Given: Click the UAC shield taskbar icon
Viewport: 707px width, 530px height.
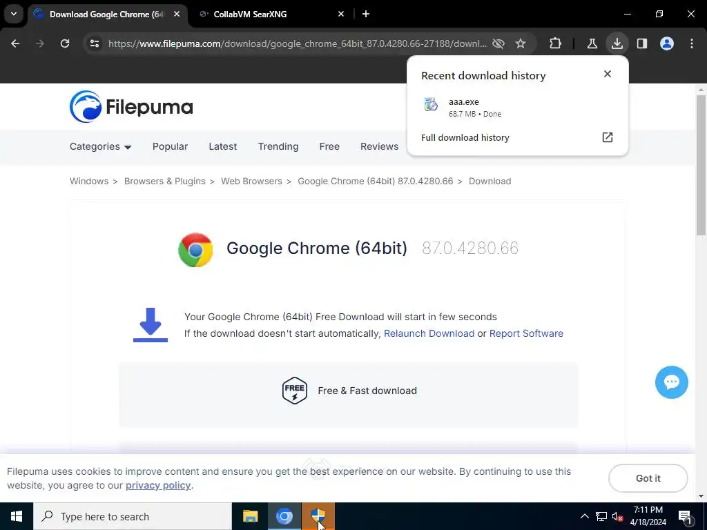Looking at the screenshot, I should point(318,516).
